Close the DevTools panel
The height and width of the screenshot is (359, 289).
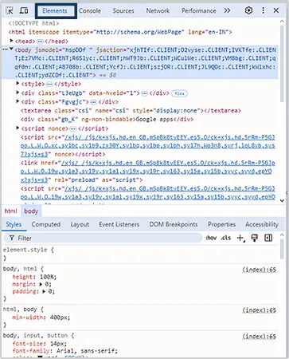click(276, 10)
